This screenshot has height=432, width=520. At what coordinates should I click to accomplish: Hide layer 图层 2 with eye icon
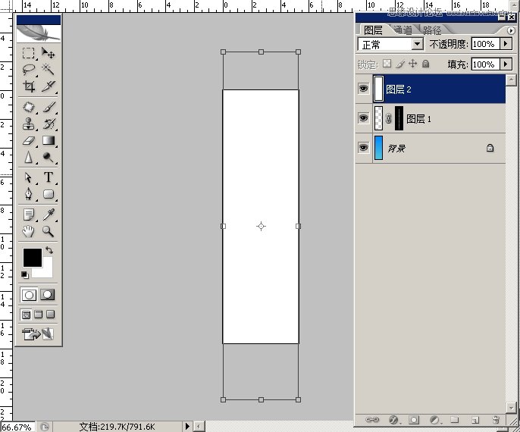[364, 89]
